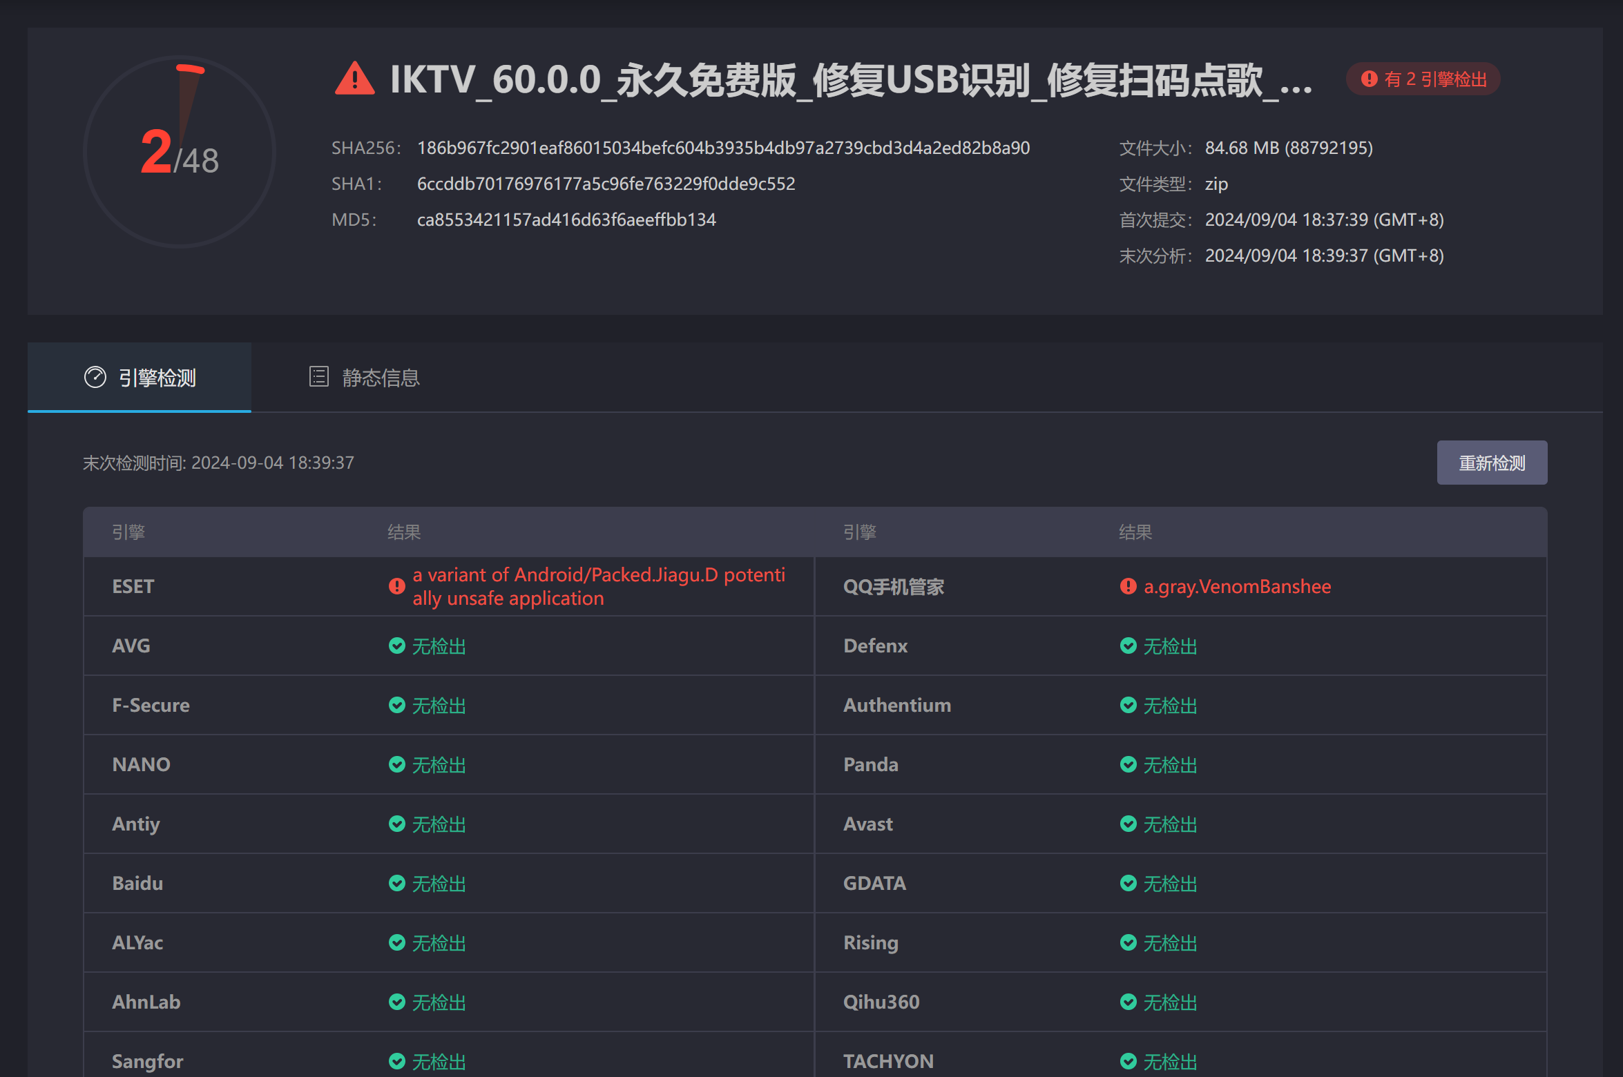Click the last analysis time in file details

(x=1325, y=255)
